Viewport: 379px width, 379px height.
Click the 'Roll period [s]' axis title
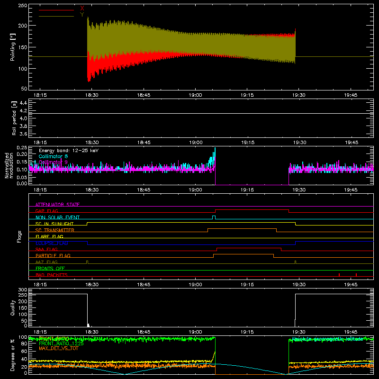[14, 118]
